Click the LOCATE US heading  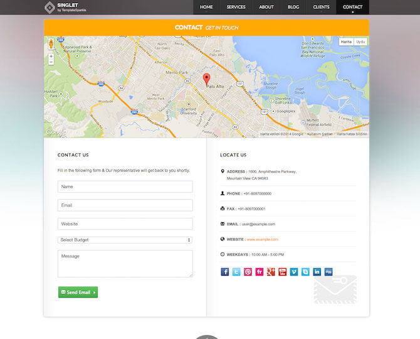click(x=233, y=155)
